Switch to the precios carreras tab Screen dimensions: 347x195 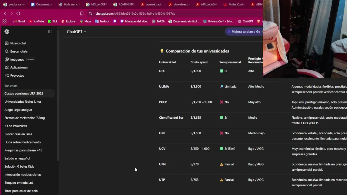[14, 4]
